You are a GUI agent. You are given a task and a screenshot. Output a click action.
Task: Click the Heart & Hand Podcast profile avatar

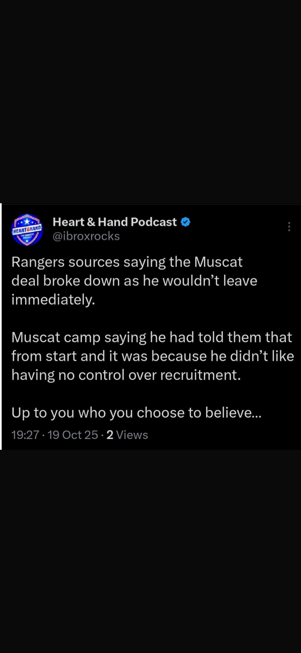click(x=27, y=230)
